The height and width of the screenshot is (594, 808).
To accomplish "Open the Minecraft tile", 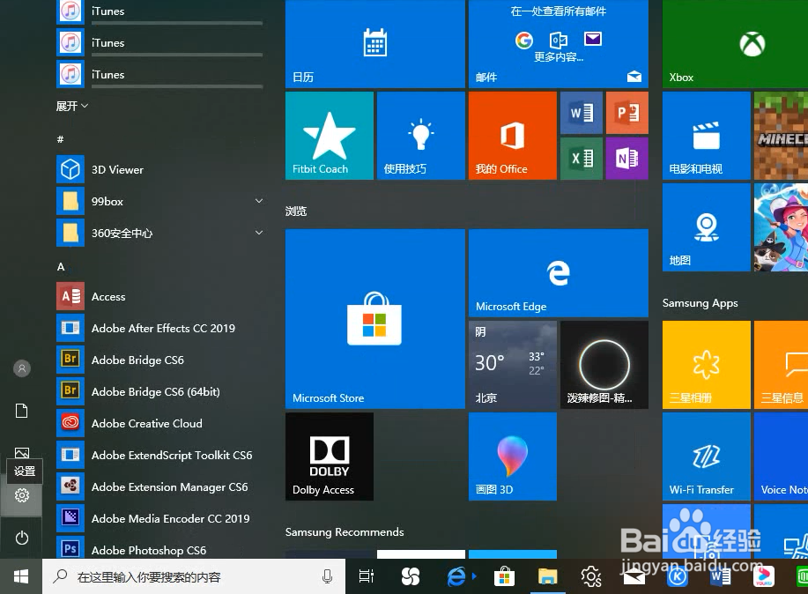I will click(x=781, y=136).
